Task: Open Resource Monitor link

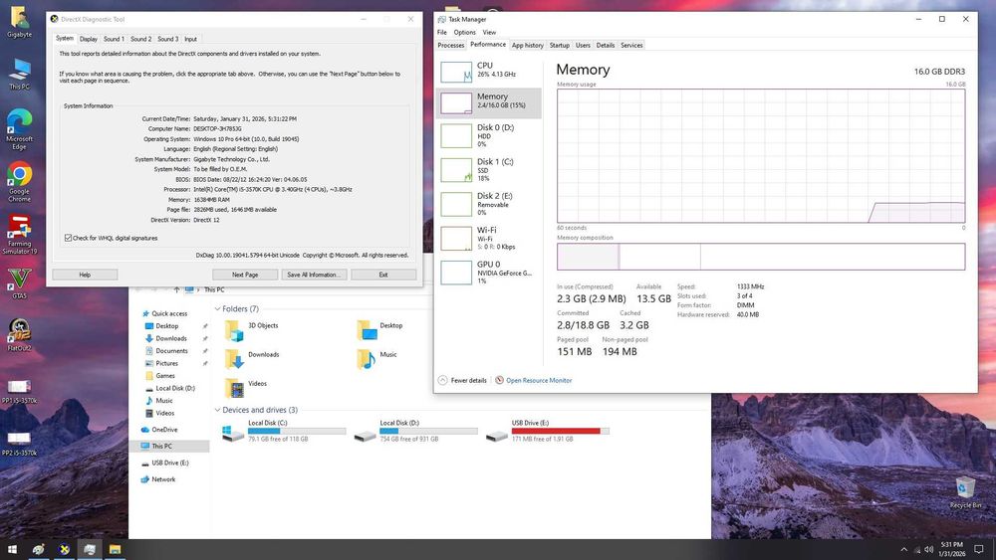Action: pos(539,381)
